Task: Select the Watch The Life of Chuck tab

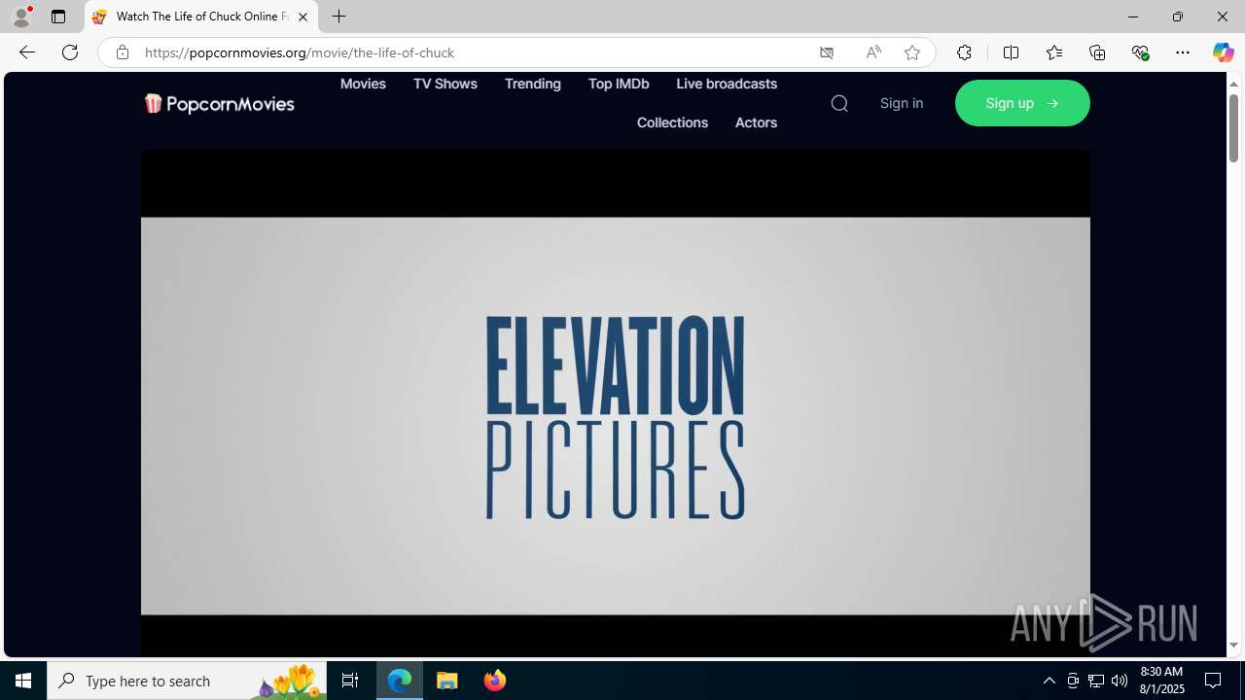Action: pyautogui.click(x=201, y=17)
